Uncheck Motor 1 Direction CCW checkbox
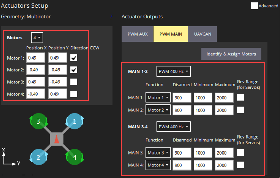 tap(74, 58)
